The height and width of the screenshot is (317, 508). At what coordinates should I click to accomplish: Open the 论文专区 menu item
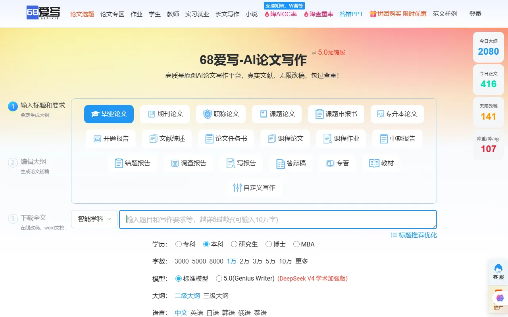(x=112, y=14)
